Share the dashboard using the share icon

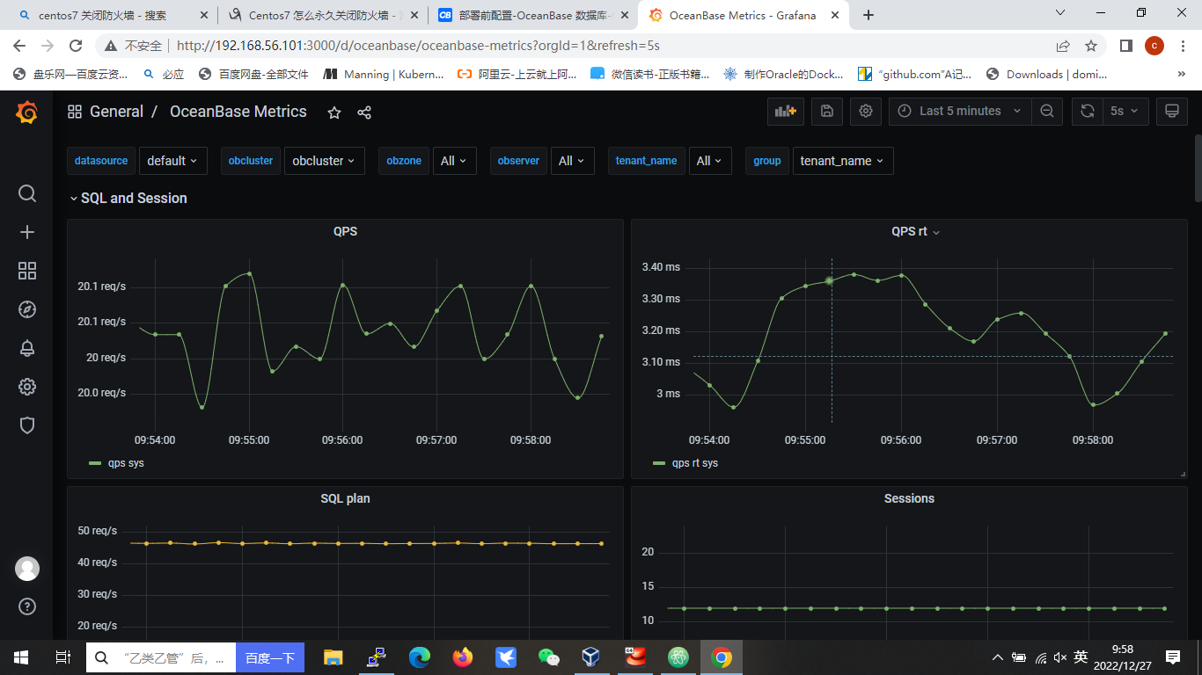[x=364, y=112]
